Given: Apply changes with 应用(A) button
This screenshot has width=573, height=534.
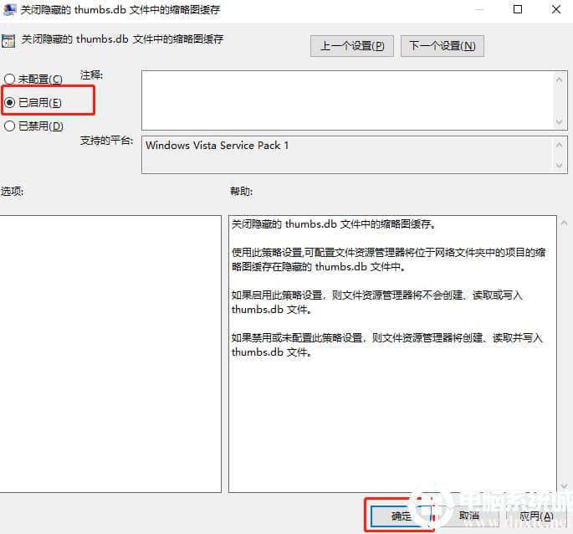Looking at the screenshot, I should (x=536, y=516).
